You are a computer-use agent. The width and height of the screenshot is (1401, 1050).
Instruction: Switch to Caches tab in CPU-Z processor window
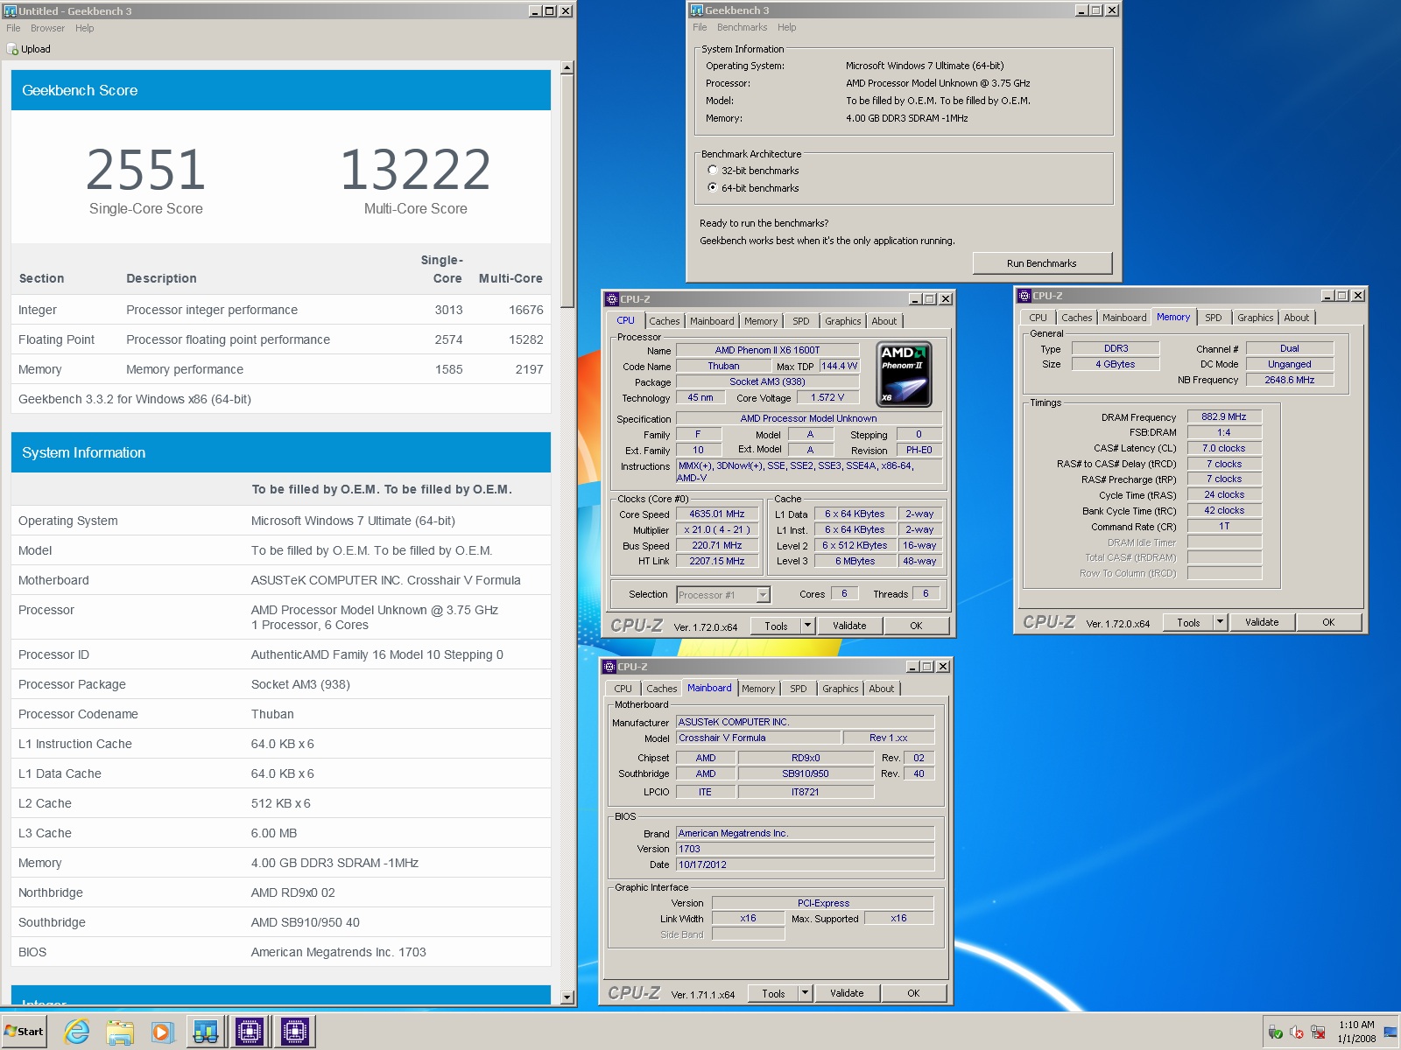click(x=664, y=321)
